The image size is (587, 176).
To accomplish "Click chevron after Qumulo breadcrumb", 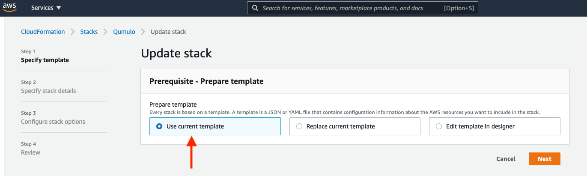I will (x=143, y=32).
